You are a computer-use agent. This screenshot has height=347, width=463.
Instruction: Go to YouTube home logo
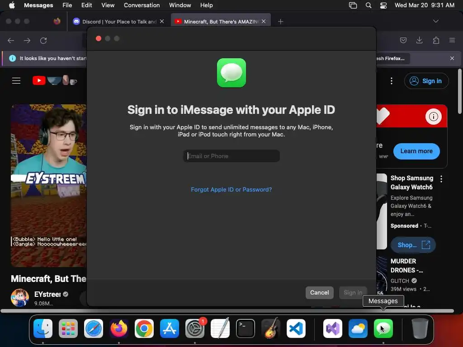tap(55, 80)
